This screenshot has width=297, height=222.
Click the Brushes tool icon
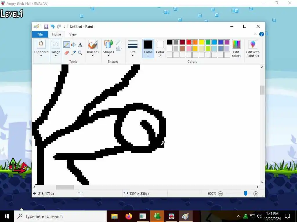click(93, 45)
